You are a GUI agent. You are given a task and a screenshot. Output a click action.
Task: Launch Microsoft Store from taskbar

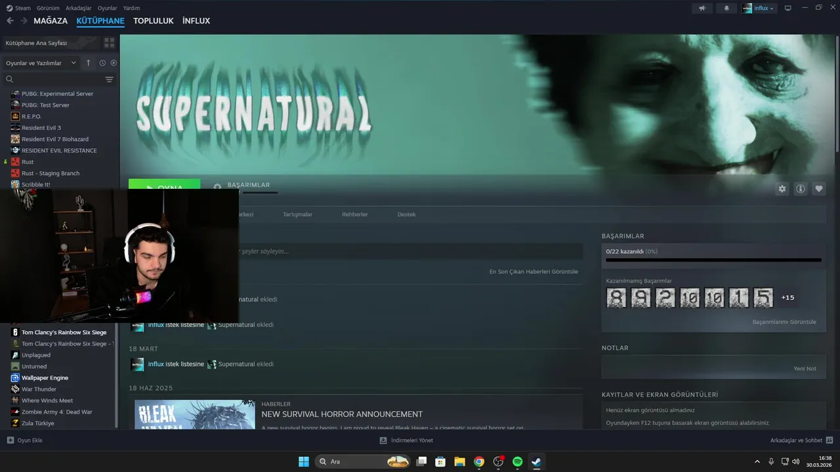441,462
